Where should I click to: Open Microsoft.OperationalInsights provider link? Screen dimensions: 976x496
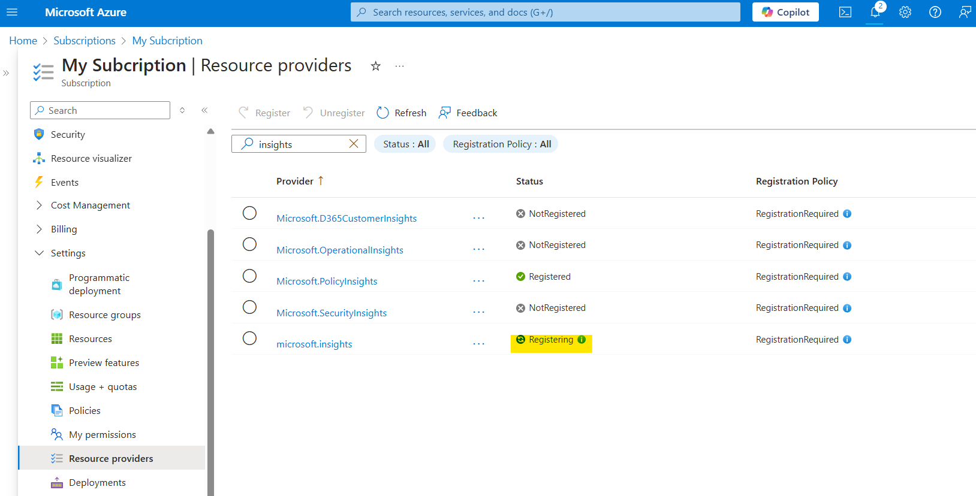click(x=340, y=250)
